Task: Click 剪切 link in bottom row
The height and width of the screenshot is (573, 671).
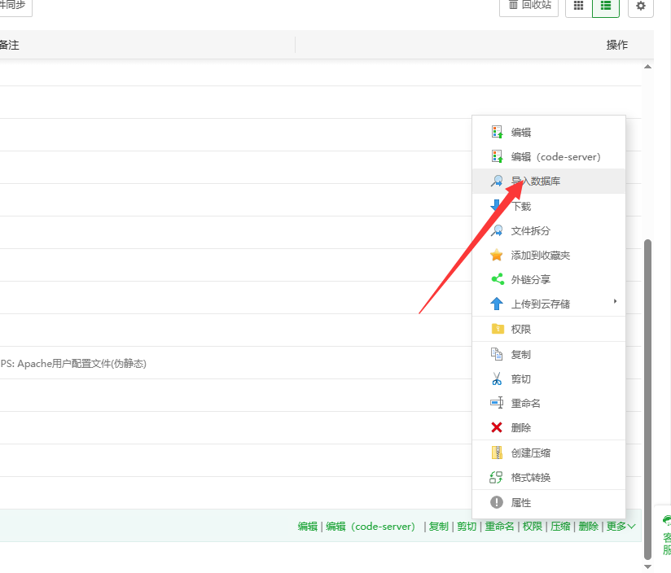Action: click(x=467, y=527)
